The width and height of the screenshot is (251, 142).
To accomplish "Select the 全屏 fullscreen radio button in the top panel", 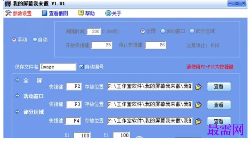I will coord(143,31).
